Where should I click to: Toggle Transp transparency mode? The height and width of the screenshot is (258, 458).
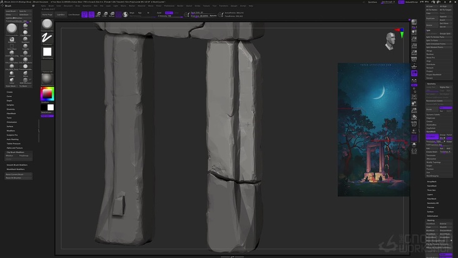tap(414, 132)
